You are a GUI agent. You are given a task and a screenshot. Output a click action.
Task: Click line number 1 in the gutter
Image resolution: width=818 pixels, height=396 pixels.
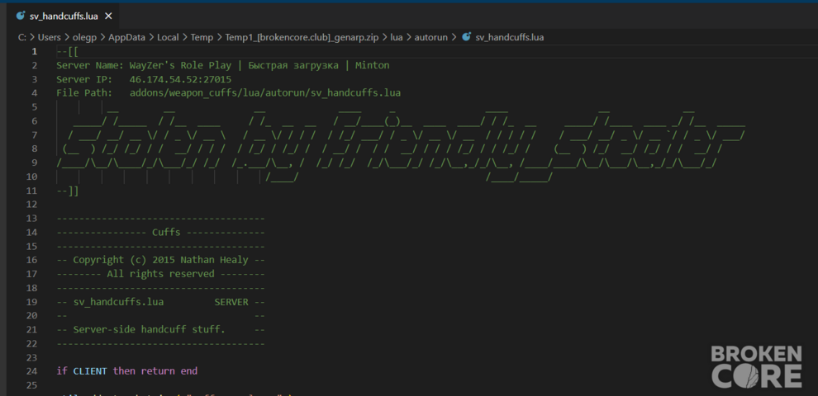pyautogui.click(x=35, y=52)
